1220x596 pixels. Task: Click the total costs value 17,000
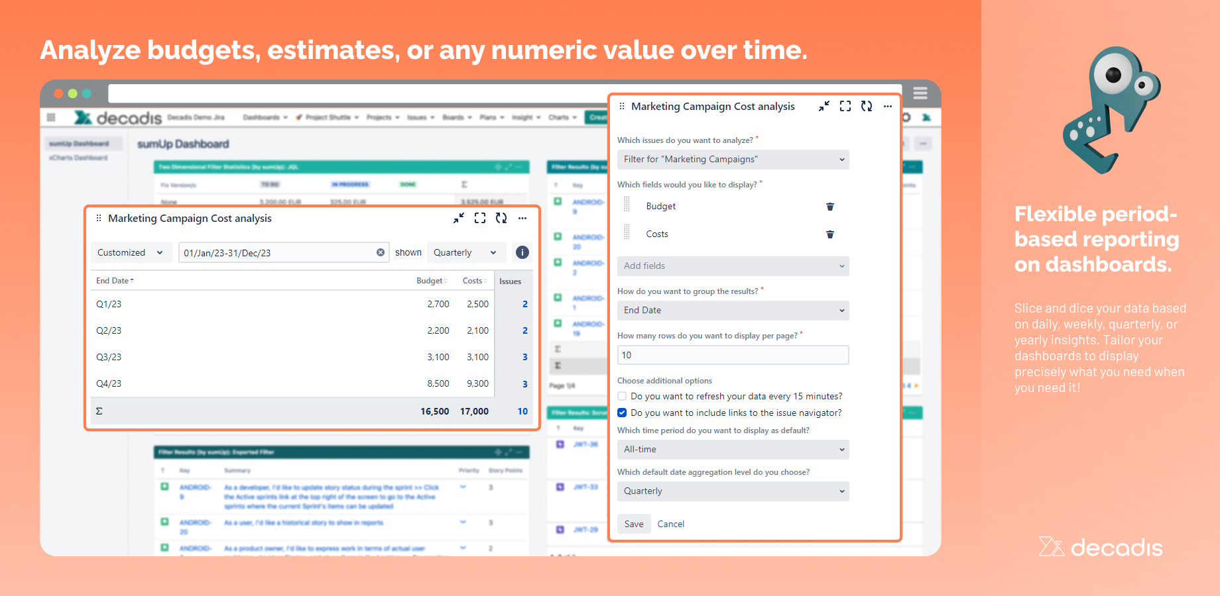coord(474,411)
